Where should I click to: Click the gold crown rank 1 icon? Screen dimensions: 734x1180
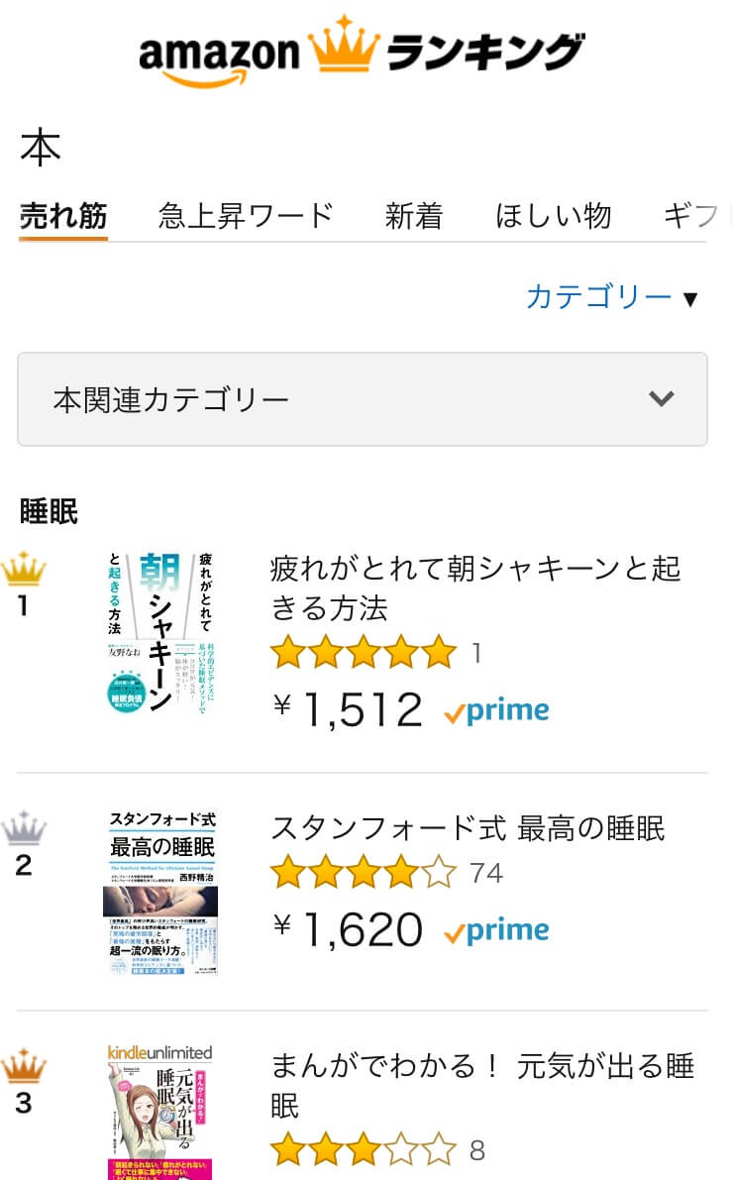(x=24, y=571)
